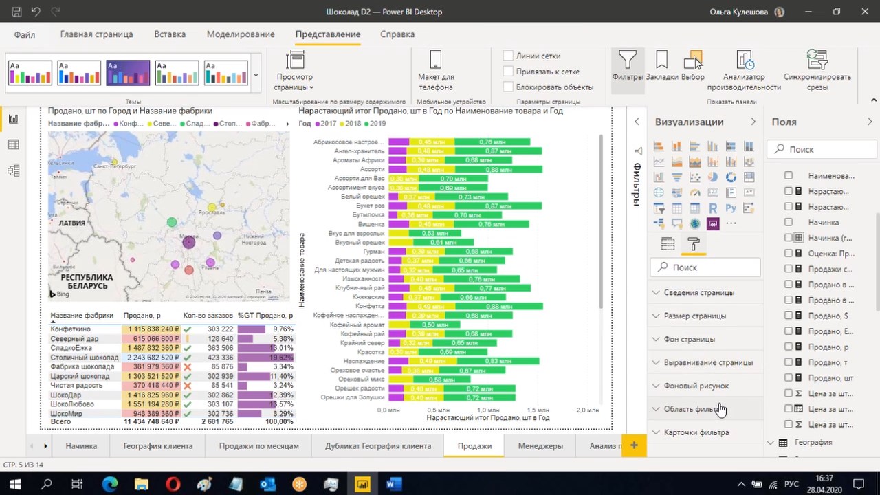
Task: Expand Сведения страницы section
Action: [x=705, y=292]
